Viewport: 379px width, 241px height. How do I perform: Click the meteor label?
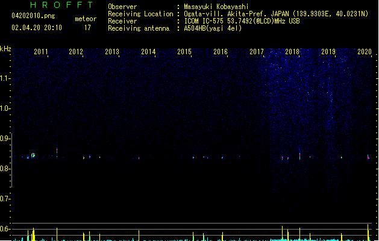86,19
